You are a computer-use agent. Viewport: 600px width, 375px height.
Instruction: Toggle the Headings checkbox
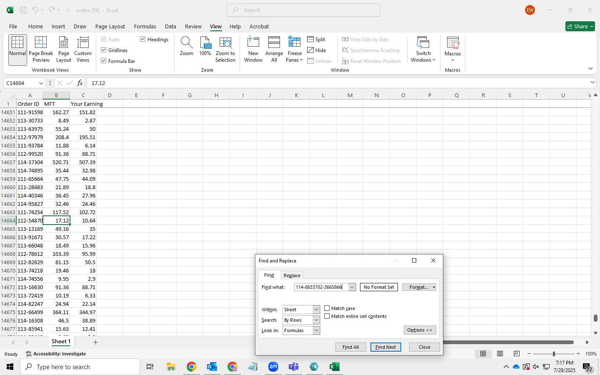click(143, 39)
